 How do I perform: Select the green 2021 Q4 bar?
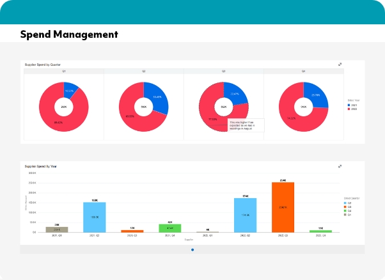tap(169, 228)
